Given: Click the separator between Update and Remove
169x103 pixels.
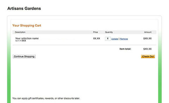Looking at the screenshot, I should coord(119,39).
